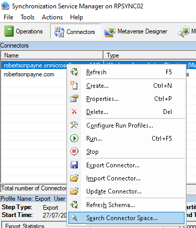Image resolution: width=196 pixels, height=228 pixels.
Task: Open the Actions menu
Action: point(52,17)
